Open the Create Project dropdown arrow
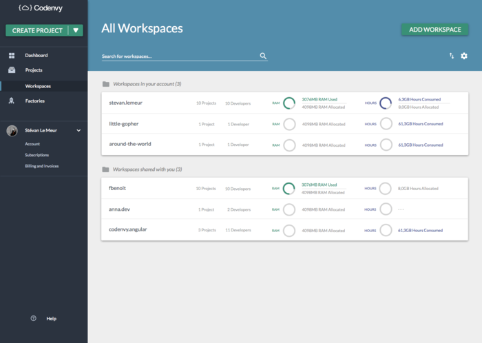482x343 pixels. (x=76, y=30)
